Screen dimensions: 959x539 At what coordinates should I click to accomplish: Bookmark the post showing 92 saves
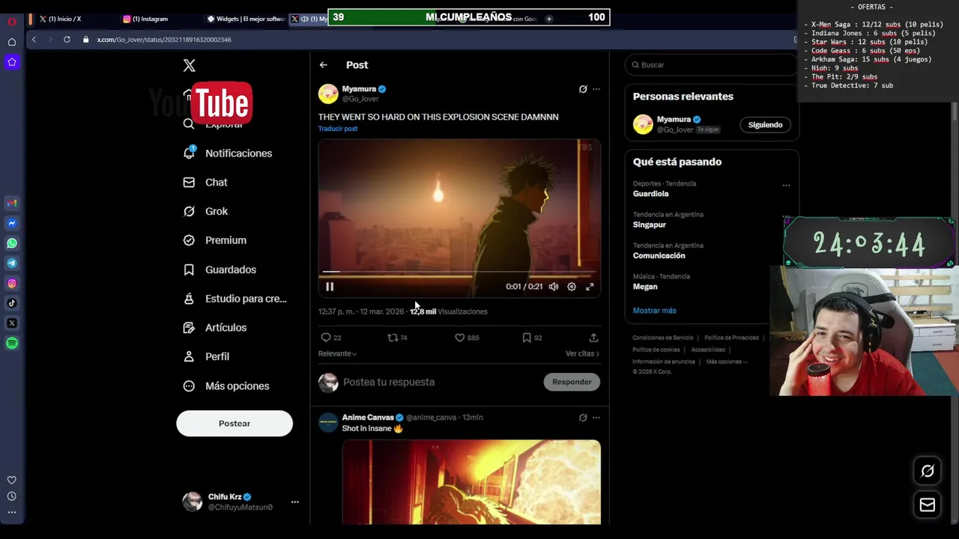pyautogui.click(x=532, y=338)
